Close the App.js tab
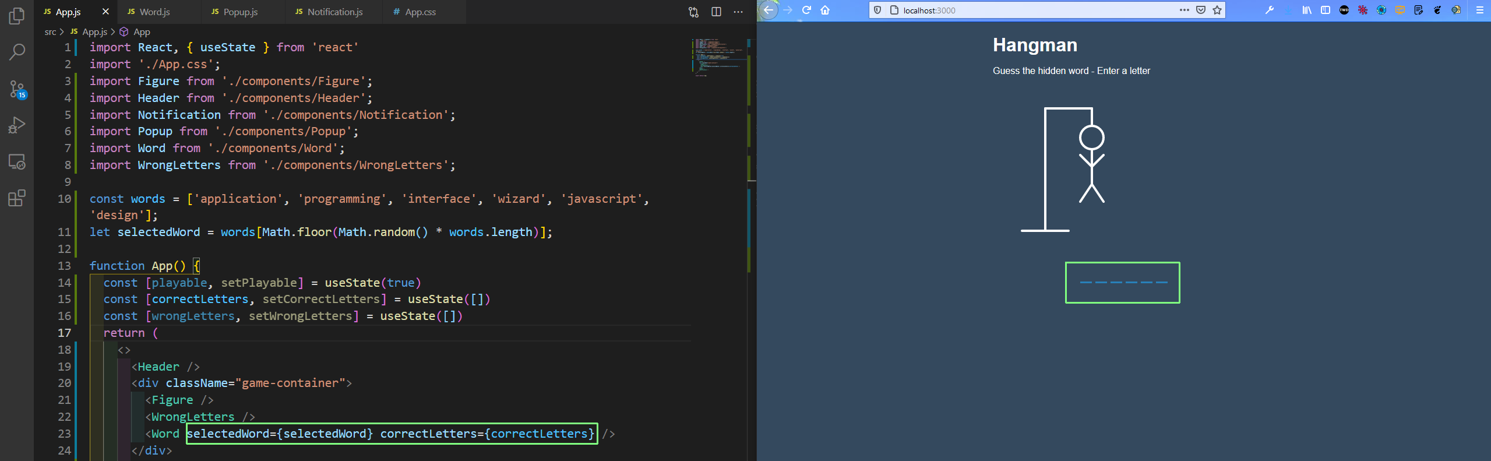 (x=105, y=12)
